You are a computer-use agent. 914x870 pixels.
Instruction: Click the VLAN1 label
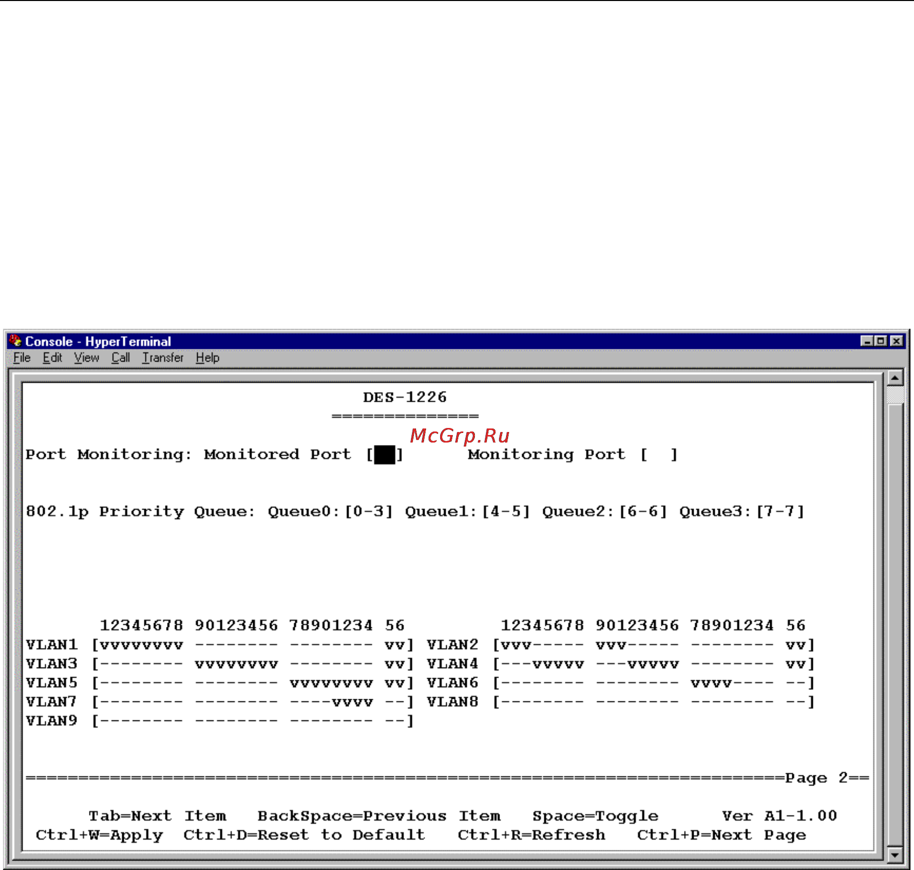point(52,644)
